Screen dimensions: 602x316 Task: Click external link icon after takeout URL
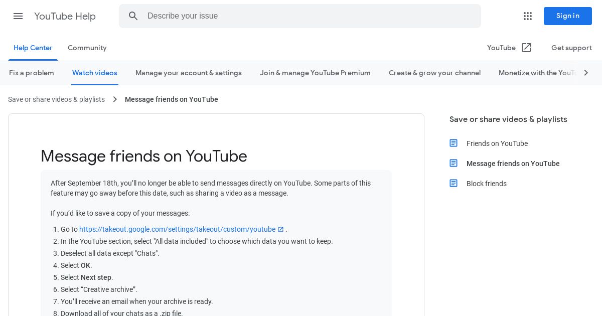(x=281, y=230)
